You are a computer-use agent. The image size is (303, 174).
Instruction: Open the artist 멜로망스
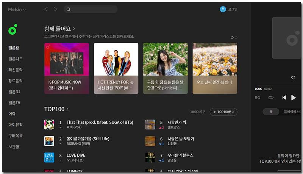click(173, 127)
